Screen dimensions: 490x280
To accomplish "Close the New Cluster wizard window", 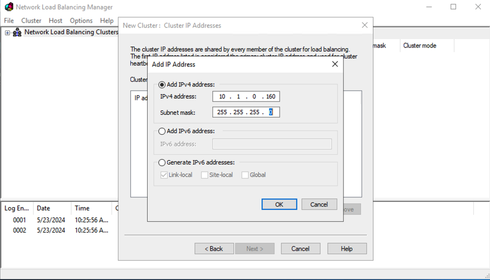I will coord(364,25).
